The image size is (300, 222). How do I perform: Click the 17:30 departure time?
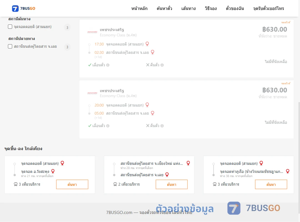99,44
